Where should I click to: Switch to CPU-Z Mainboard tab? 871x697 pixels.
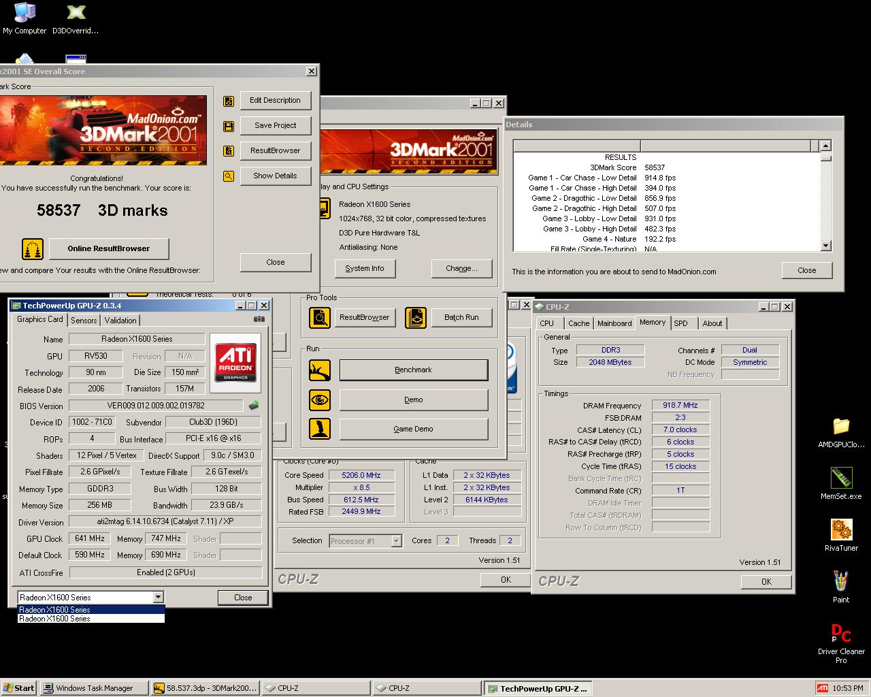point(614,324)
